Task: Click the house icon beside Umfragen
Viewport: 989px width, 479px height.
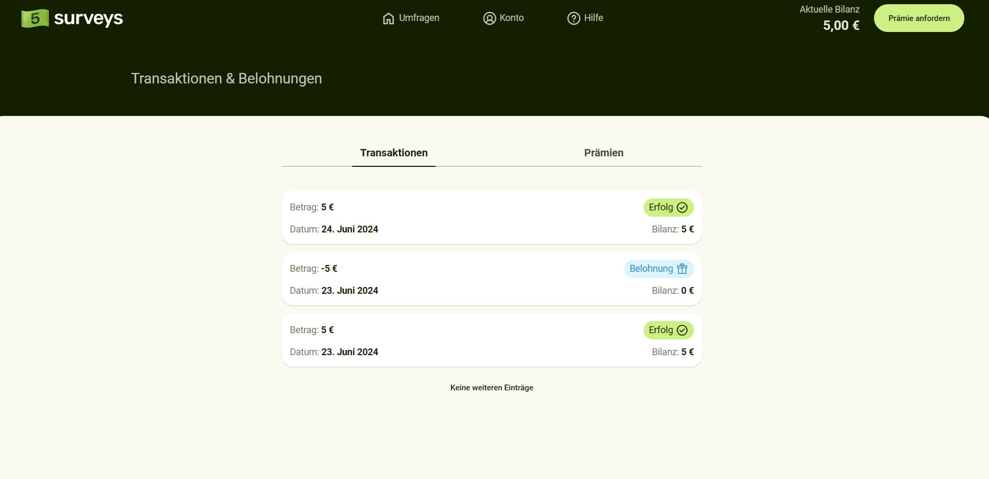Action: coord(388,18)
